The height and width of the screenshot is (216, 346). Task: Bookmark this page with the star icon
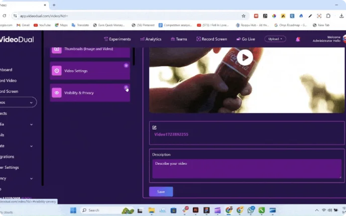244,16
